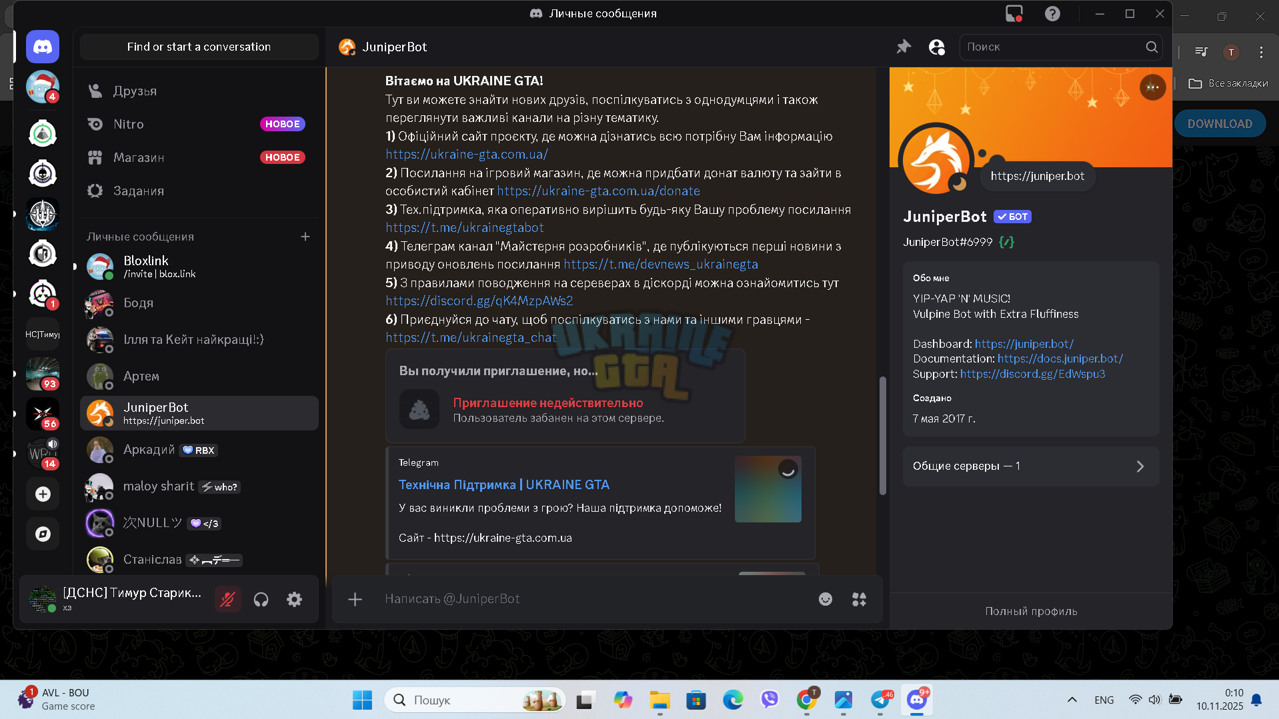1279x719 pixels.
Task: Open the maloy sharit conversation
Action: (x=199, y=486)
